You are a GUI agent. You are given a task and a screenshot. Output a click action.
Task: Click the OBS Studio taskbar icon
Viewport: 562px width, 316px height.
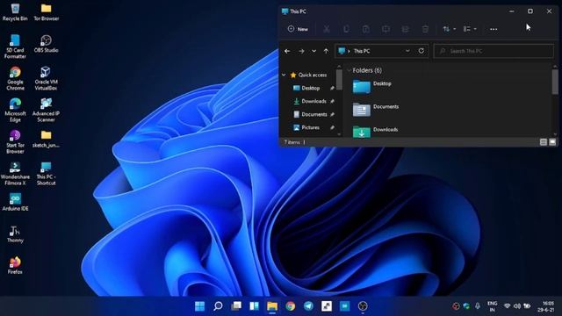click(363, 306)
